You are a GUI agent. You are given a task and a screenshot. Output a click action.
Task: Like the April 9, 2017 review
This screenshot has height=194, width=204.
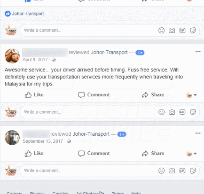[x=34, y=95]
